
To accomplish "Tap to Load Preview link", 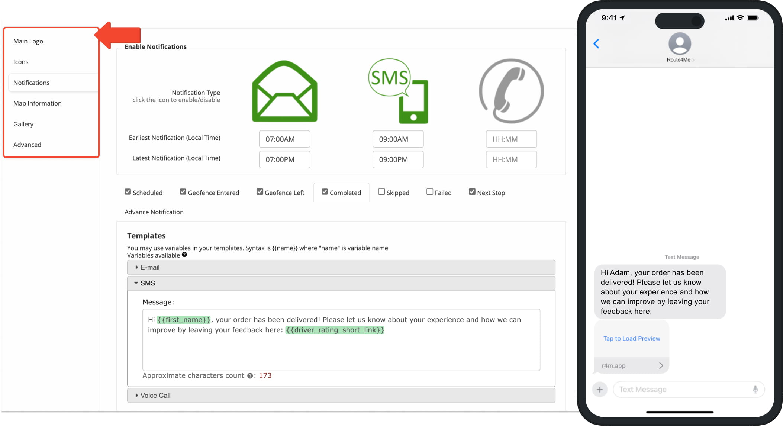I will click(x=631, y=338).
